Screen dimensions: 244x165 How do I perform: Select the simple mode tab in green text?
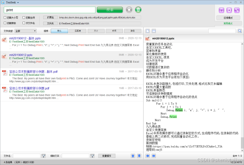(x=228, y=23)
